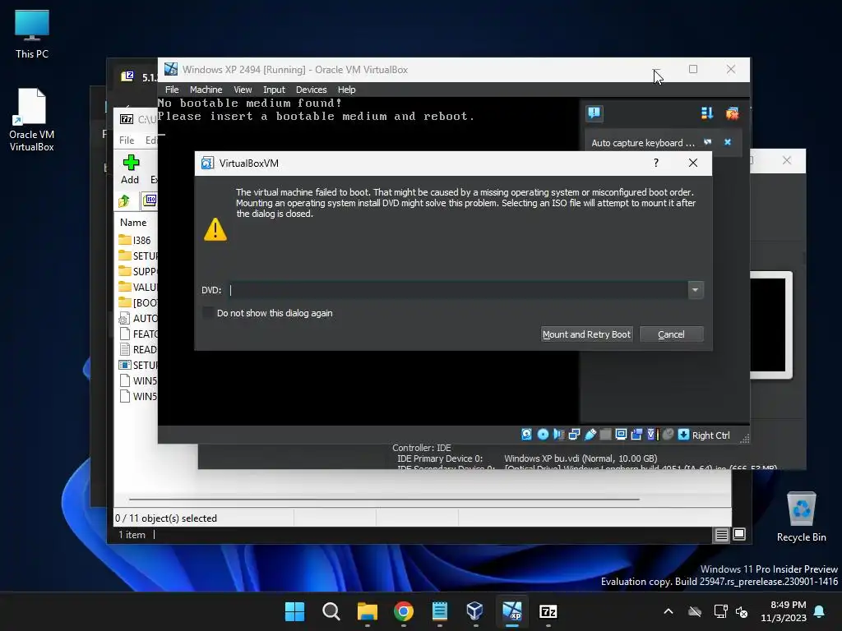The width and height of the screenshot is (842, 631).
Task: Select the FEAT file row in 7-Zip
Action: tap(137, 334)
